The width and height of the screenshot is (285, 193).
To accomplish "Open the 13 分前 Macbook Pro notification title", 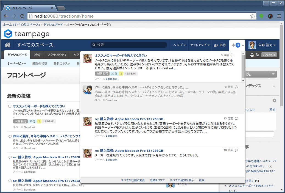I will (x=129, y=119).
